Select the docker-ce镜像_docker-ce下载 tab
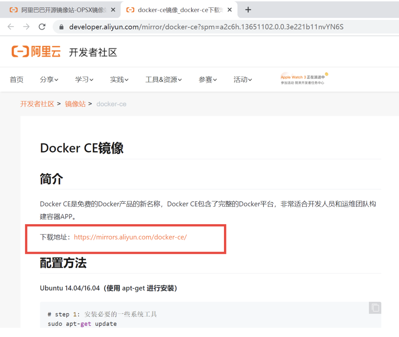Image resolution: width=399 pixels, height=337 pixels. [179, 10]
